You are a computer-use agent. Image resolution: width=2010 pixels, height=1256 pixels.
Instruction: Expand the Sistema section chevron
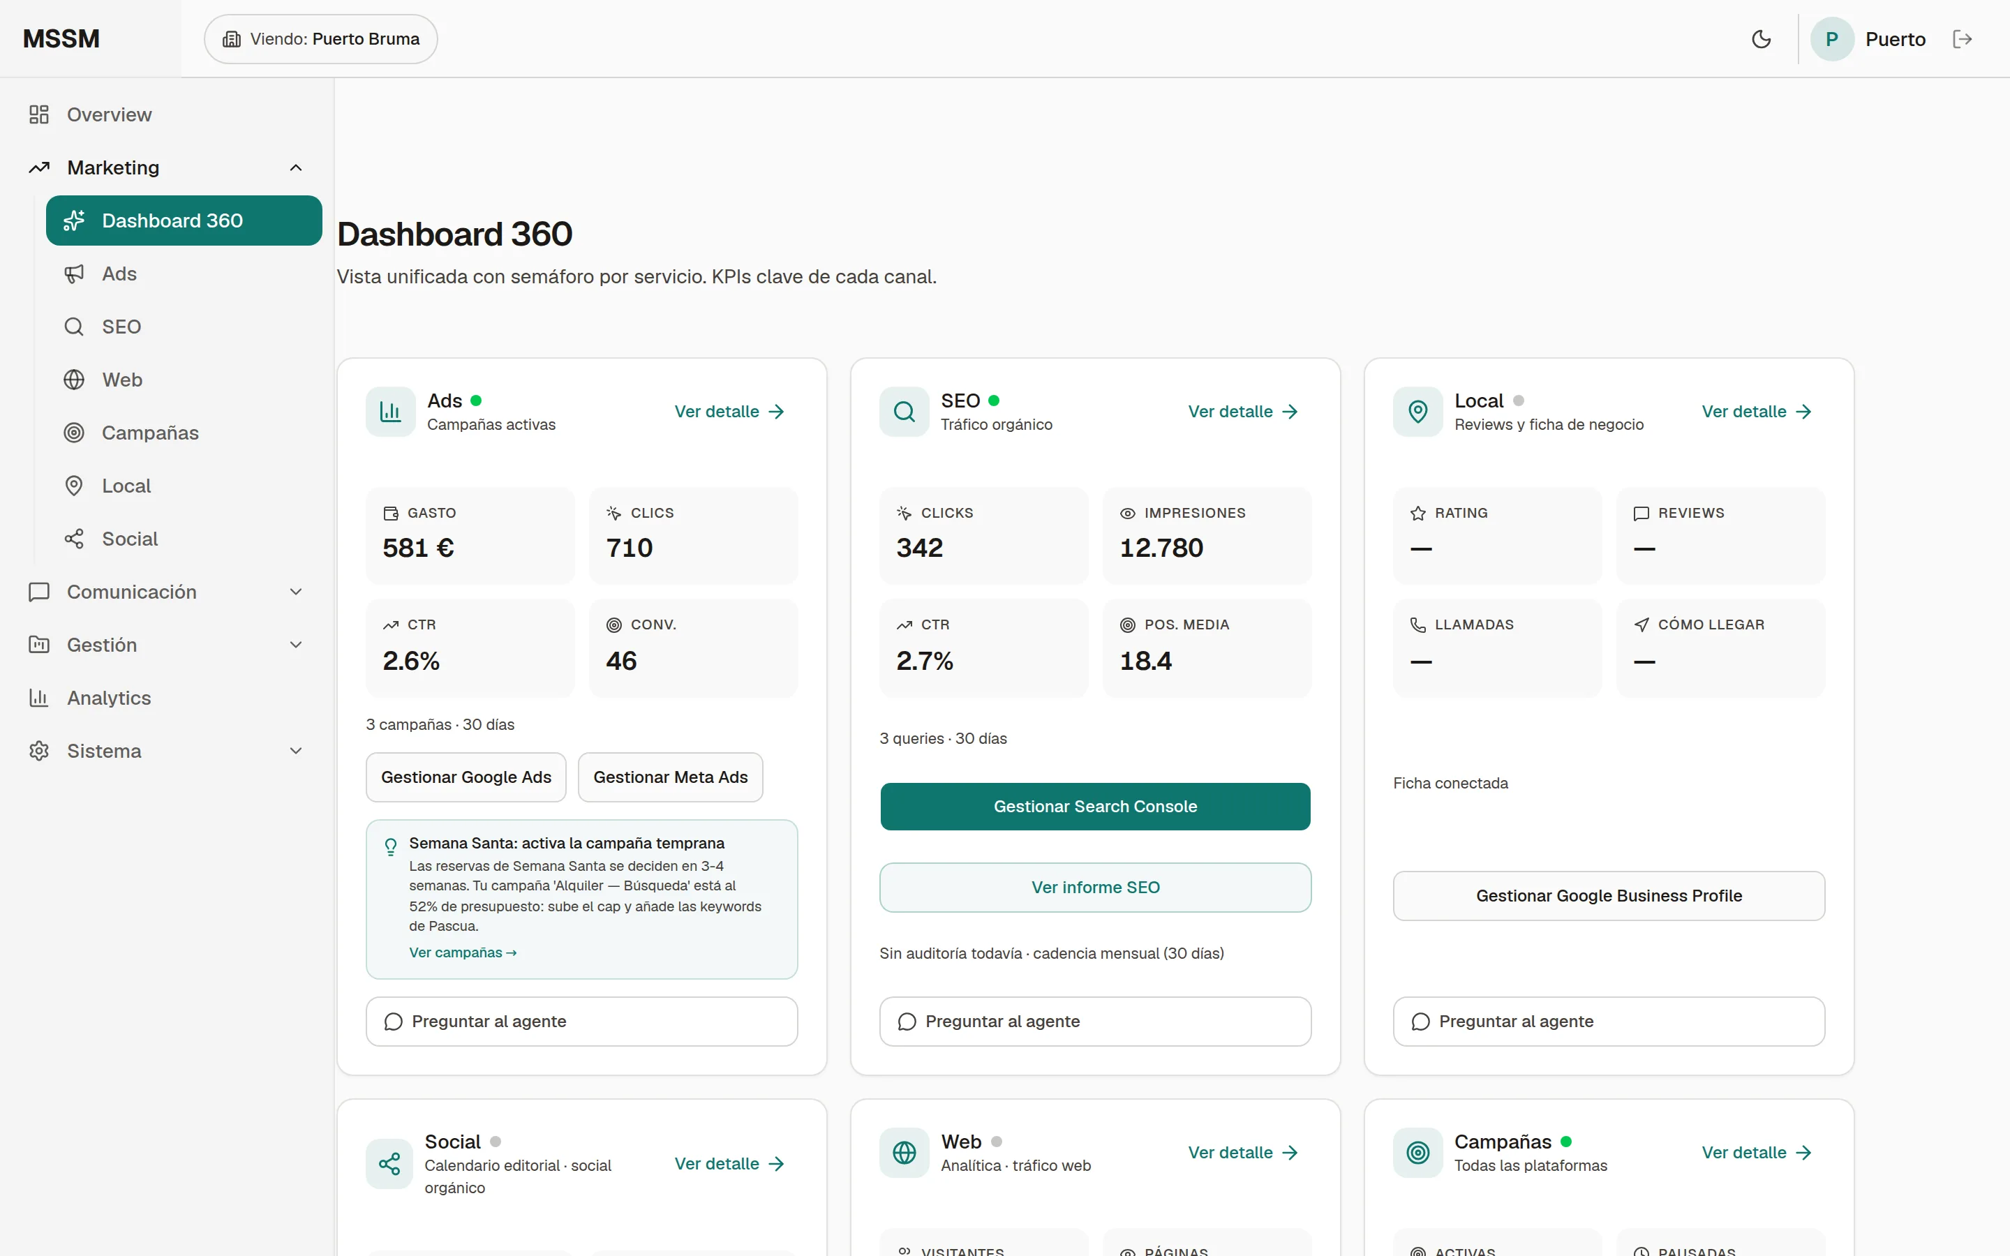tap(296, 751)
